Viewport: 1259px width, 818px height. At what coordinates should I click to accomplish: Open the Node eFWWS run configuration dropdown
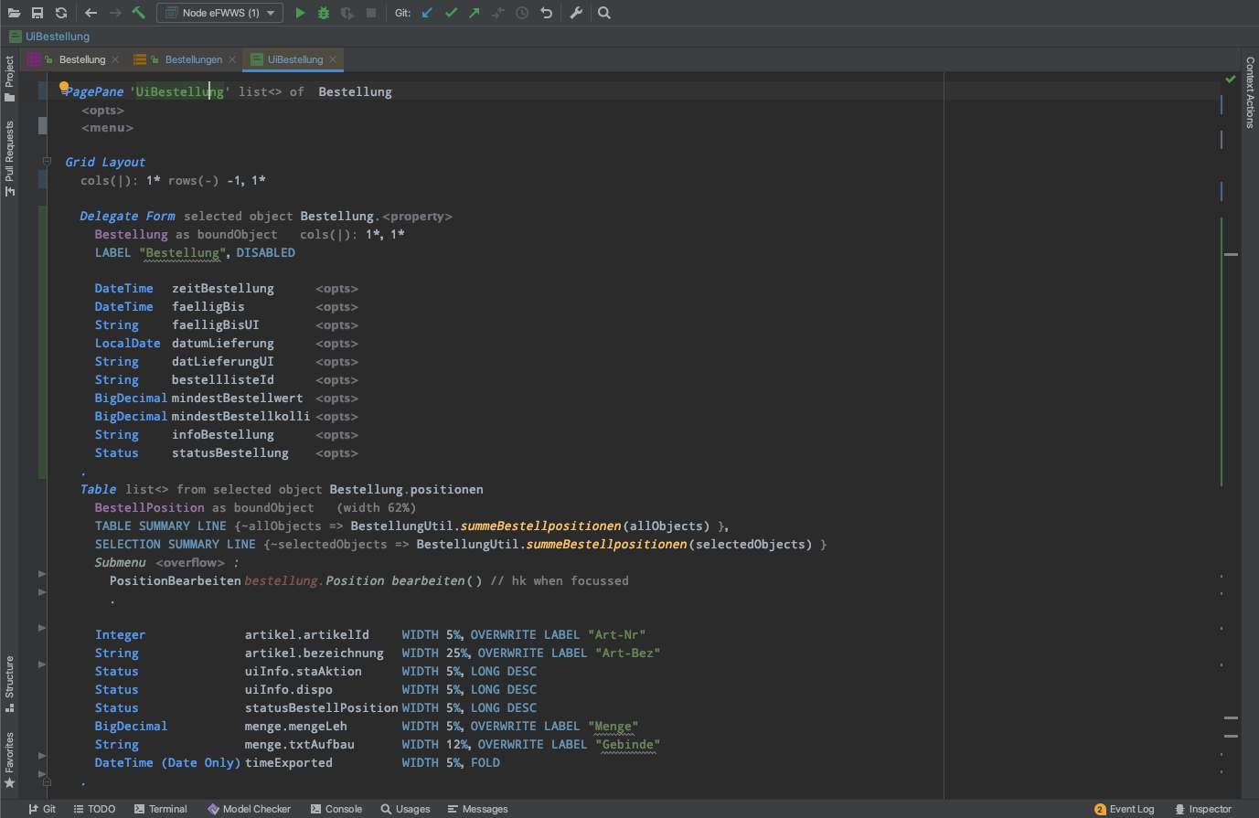(x=220, y=13)
